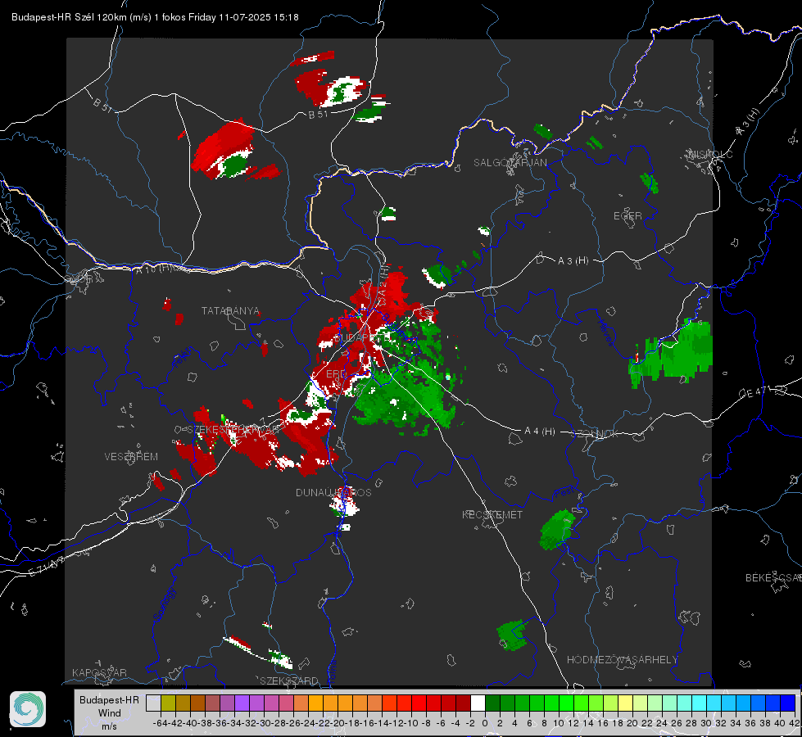Screen dimensions: 802x737
Task: Pick the purple swatch between -34 and -32
Action: (242, 703)
